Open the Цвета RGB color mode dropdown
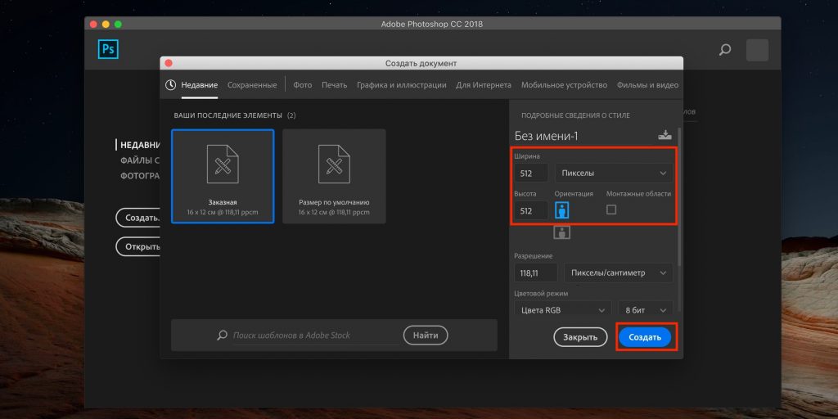Image resolution: width=838 pixels, height=419 pixels. coord(564,310)
